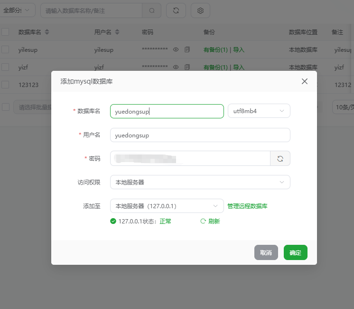This screenshot has width=354, height=309.
Task: Open the utf8mb4 charset dropdown
Action: click(259, 111)
